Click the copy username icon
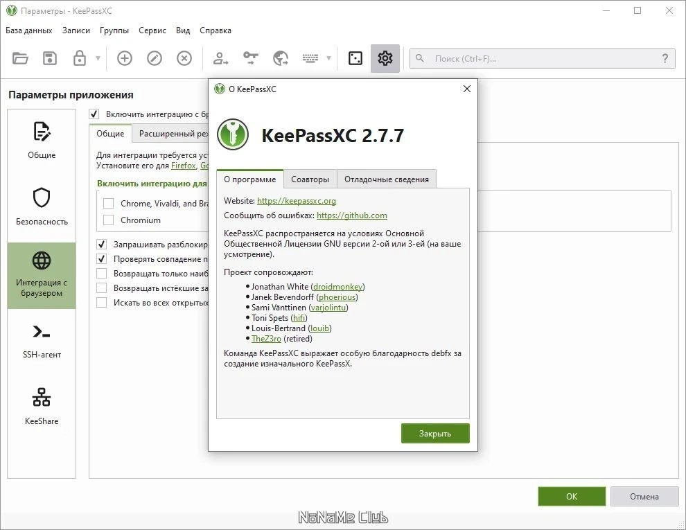The width and height of the screenshot is (686, 530). point(220,58)
